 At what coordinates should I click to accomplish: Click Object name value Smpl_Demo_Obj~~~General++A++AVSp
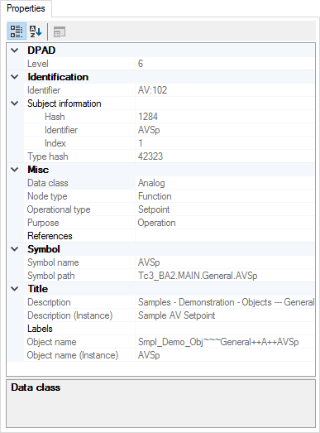pos(218,342)
